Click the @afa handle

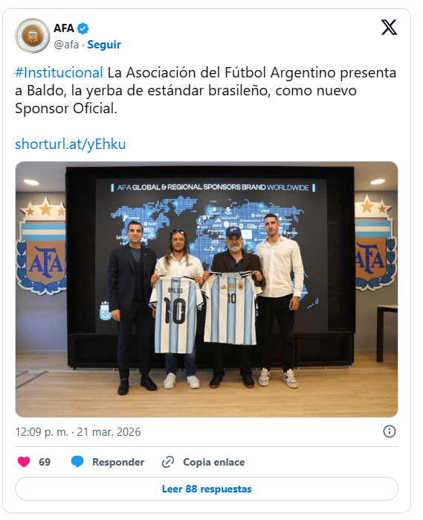tap(66, 45)
